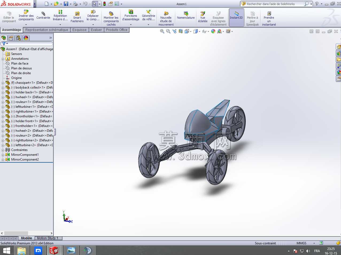Select the Origine item
Viewport: 341px width, 255px height.
click(16, 78)
